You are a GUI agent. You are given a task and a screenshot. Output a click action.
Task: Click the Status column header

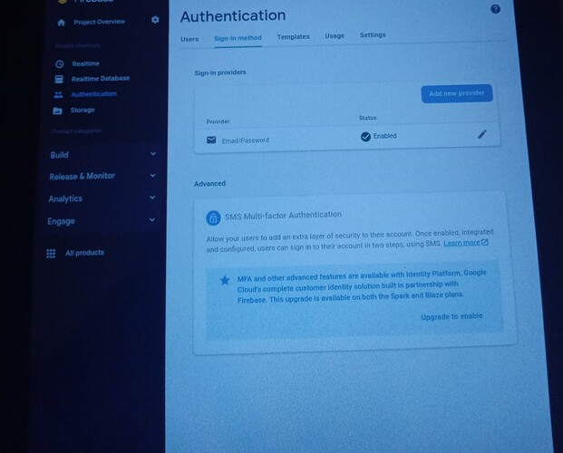click(x=368, y=118)
